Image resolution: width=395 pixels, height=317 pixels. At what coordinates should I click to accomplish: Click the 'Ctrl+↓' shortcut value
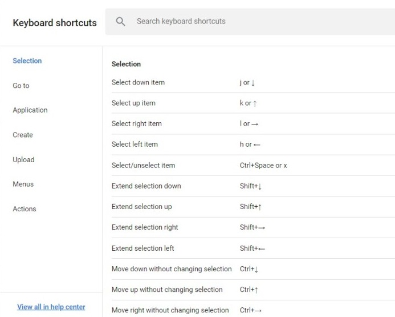249,269
